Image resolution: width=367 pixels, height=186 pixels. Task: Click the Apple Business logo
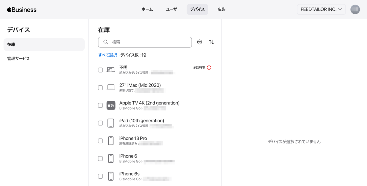[22, 9]
